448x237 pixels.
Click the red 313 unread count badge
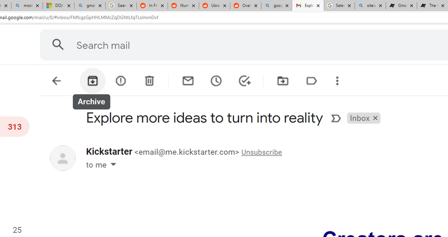[15, 126]
